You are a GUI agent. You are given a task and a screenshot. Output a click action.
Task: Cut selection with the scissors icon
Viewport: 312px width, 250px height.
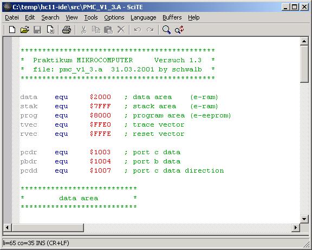click(x=84, y=30)
